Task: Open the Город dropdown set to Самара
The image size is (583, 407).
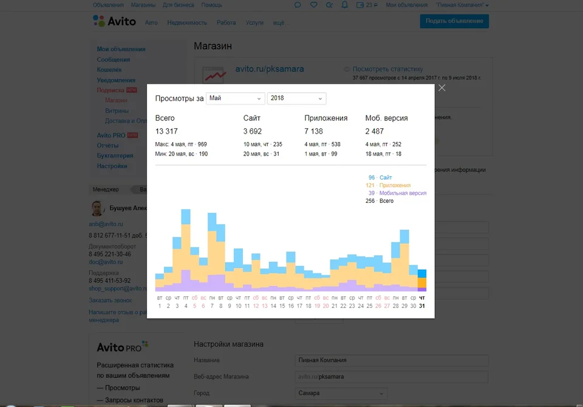Action: point(341,393)
